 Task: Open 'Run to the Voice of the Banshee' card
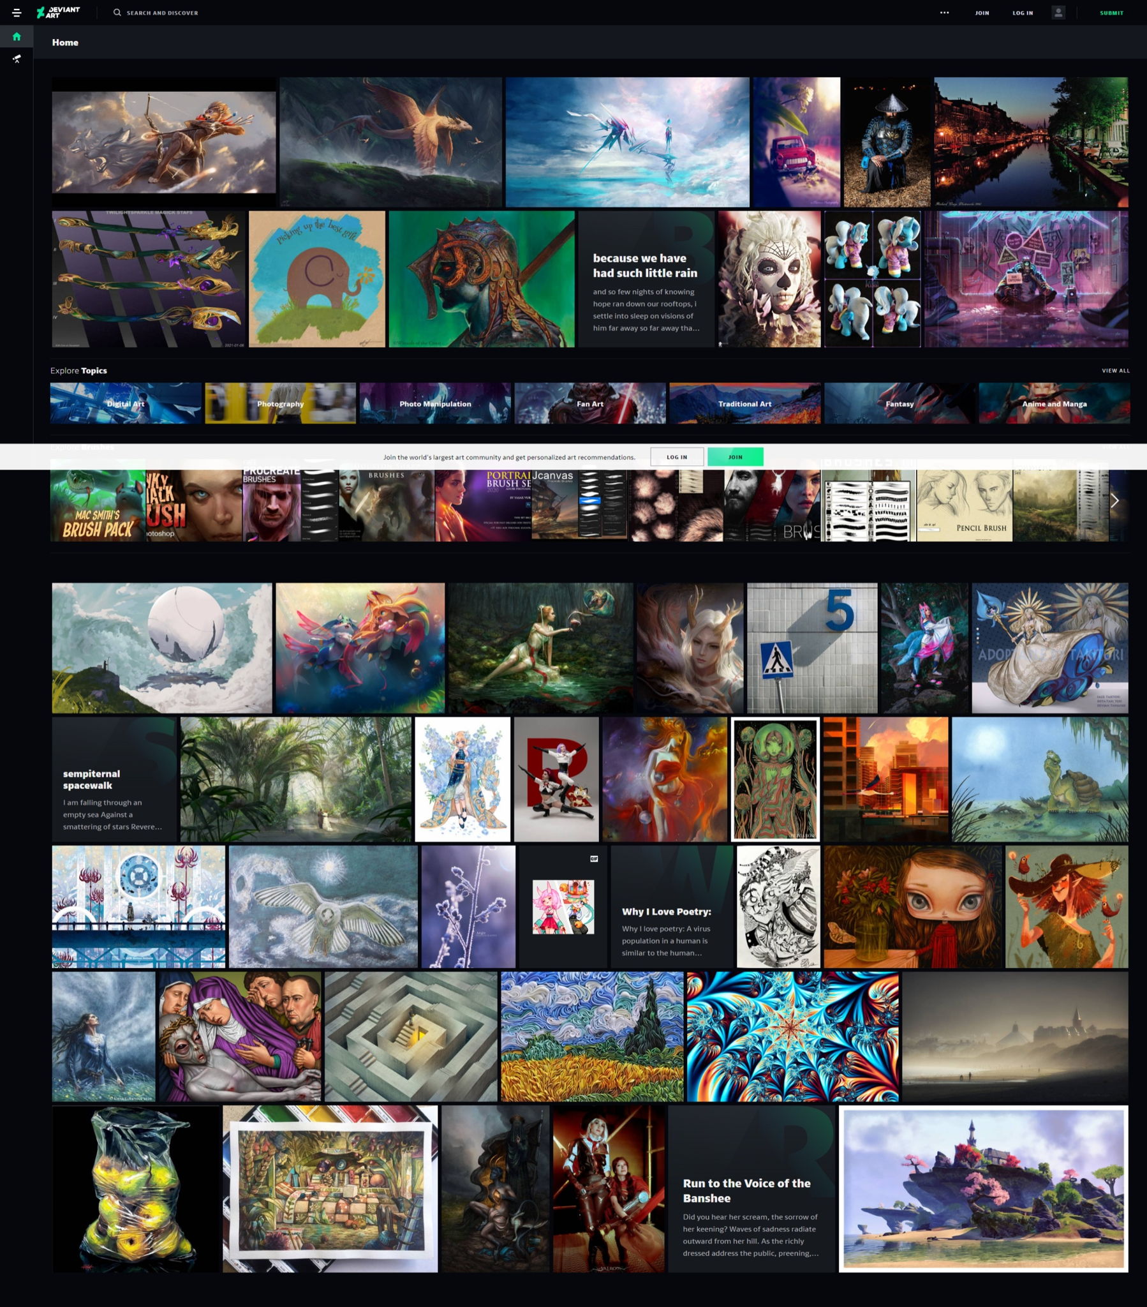[x=752, y=1189]
